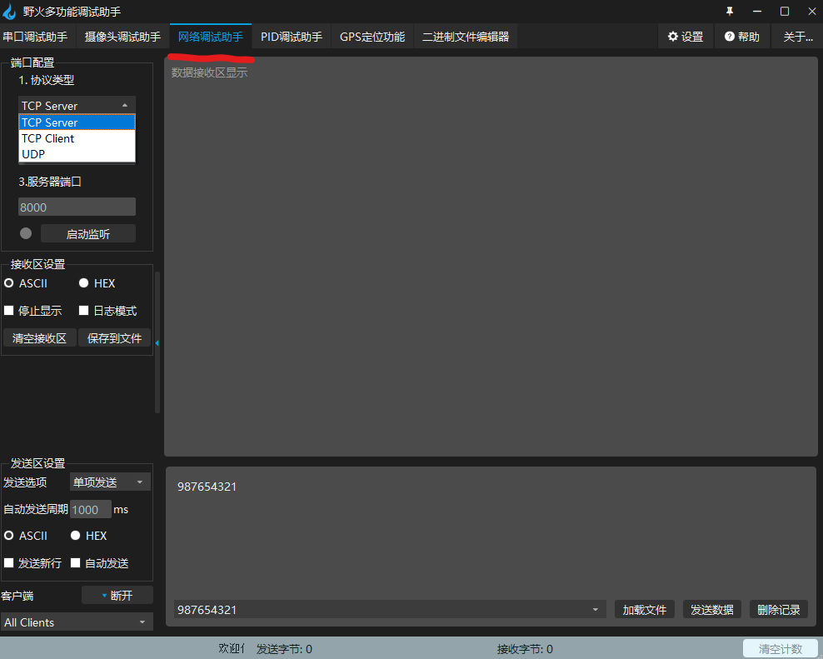Click the 清空接收区 button
This screenshot has height=659, width=823.
pyautogui.click(x=39, y=338)
